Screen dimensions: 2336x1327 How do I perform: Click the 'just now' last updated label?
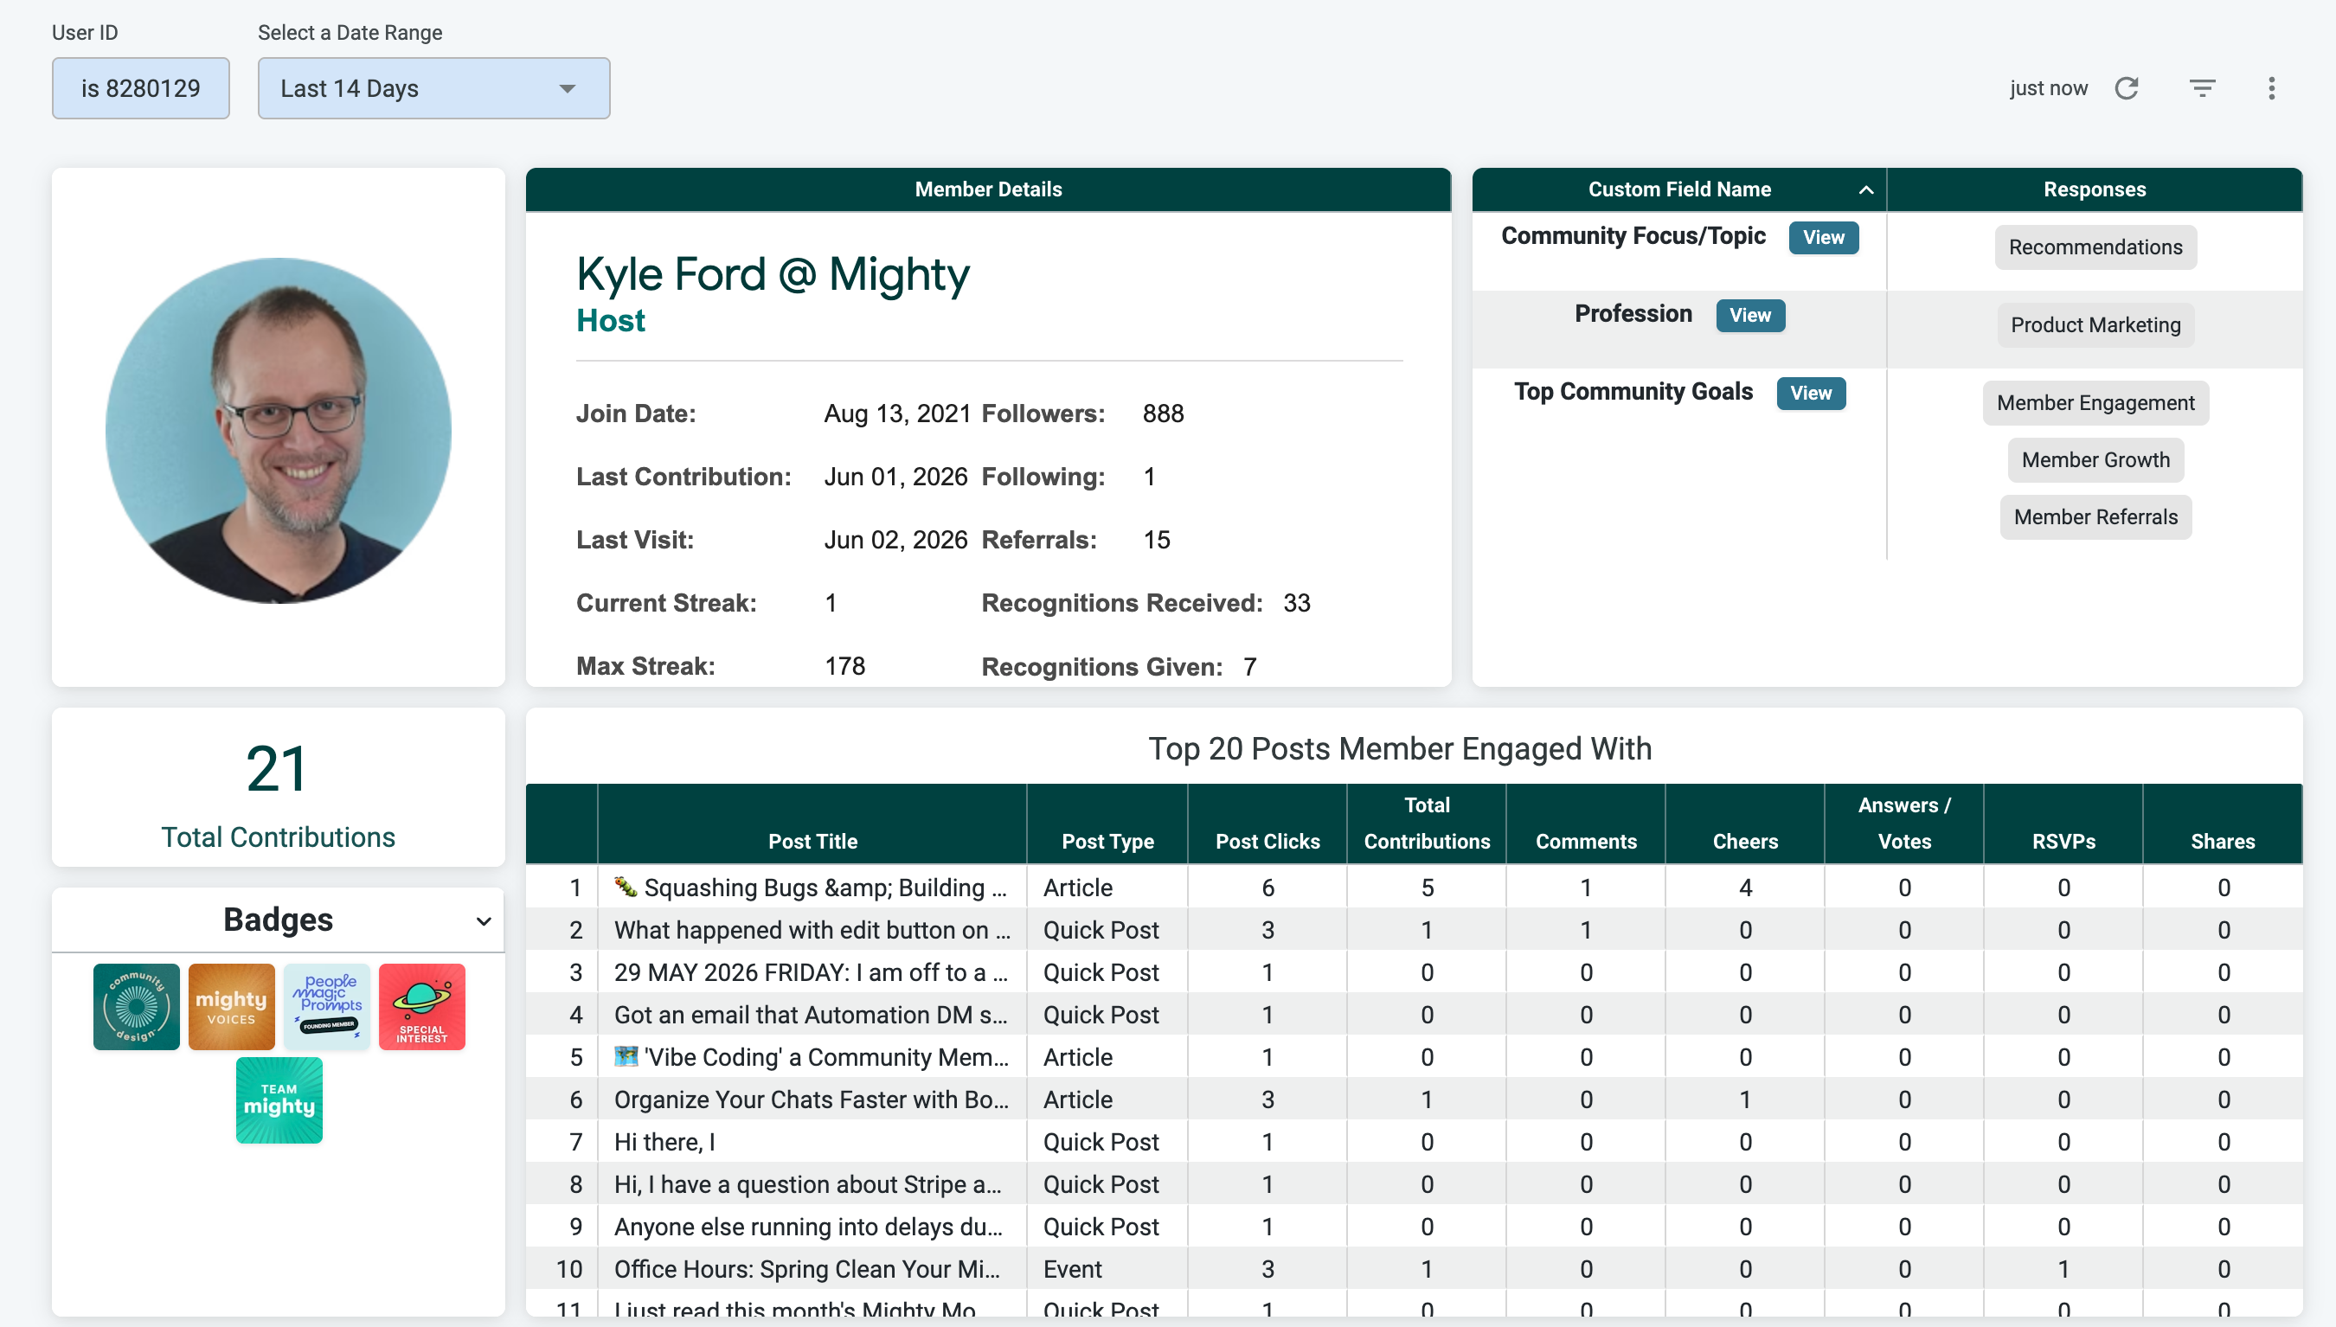pyautogui.click(x=2048, y=88)
